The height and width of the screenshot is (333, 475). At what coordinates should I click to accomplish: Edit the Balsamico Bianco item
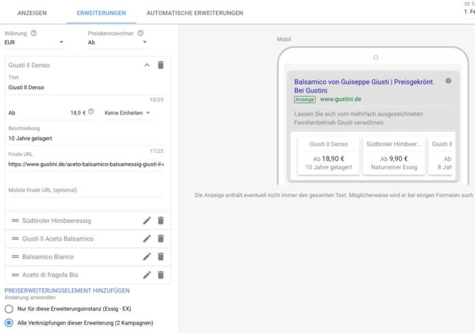(x=147, y=257)
